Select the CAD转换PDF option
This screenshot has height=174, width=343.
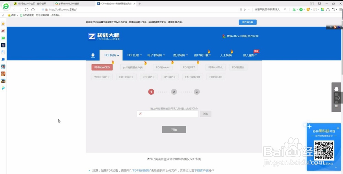point(193,77)
